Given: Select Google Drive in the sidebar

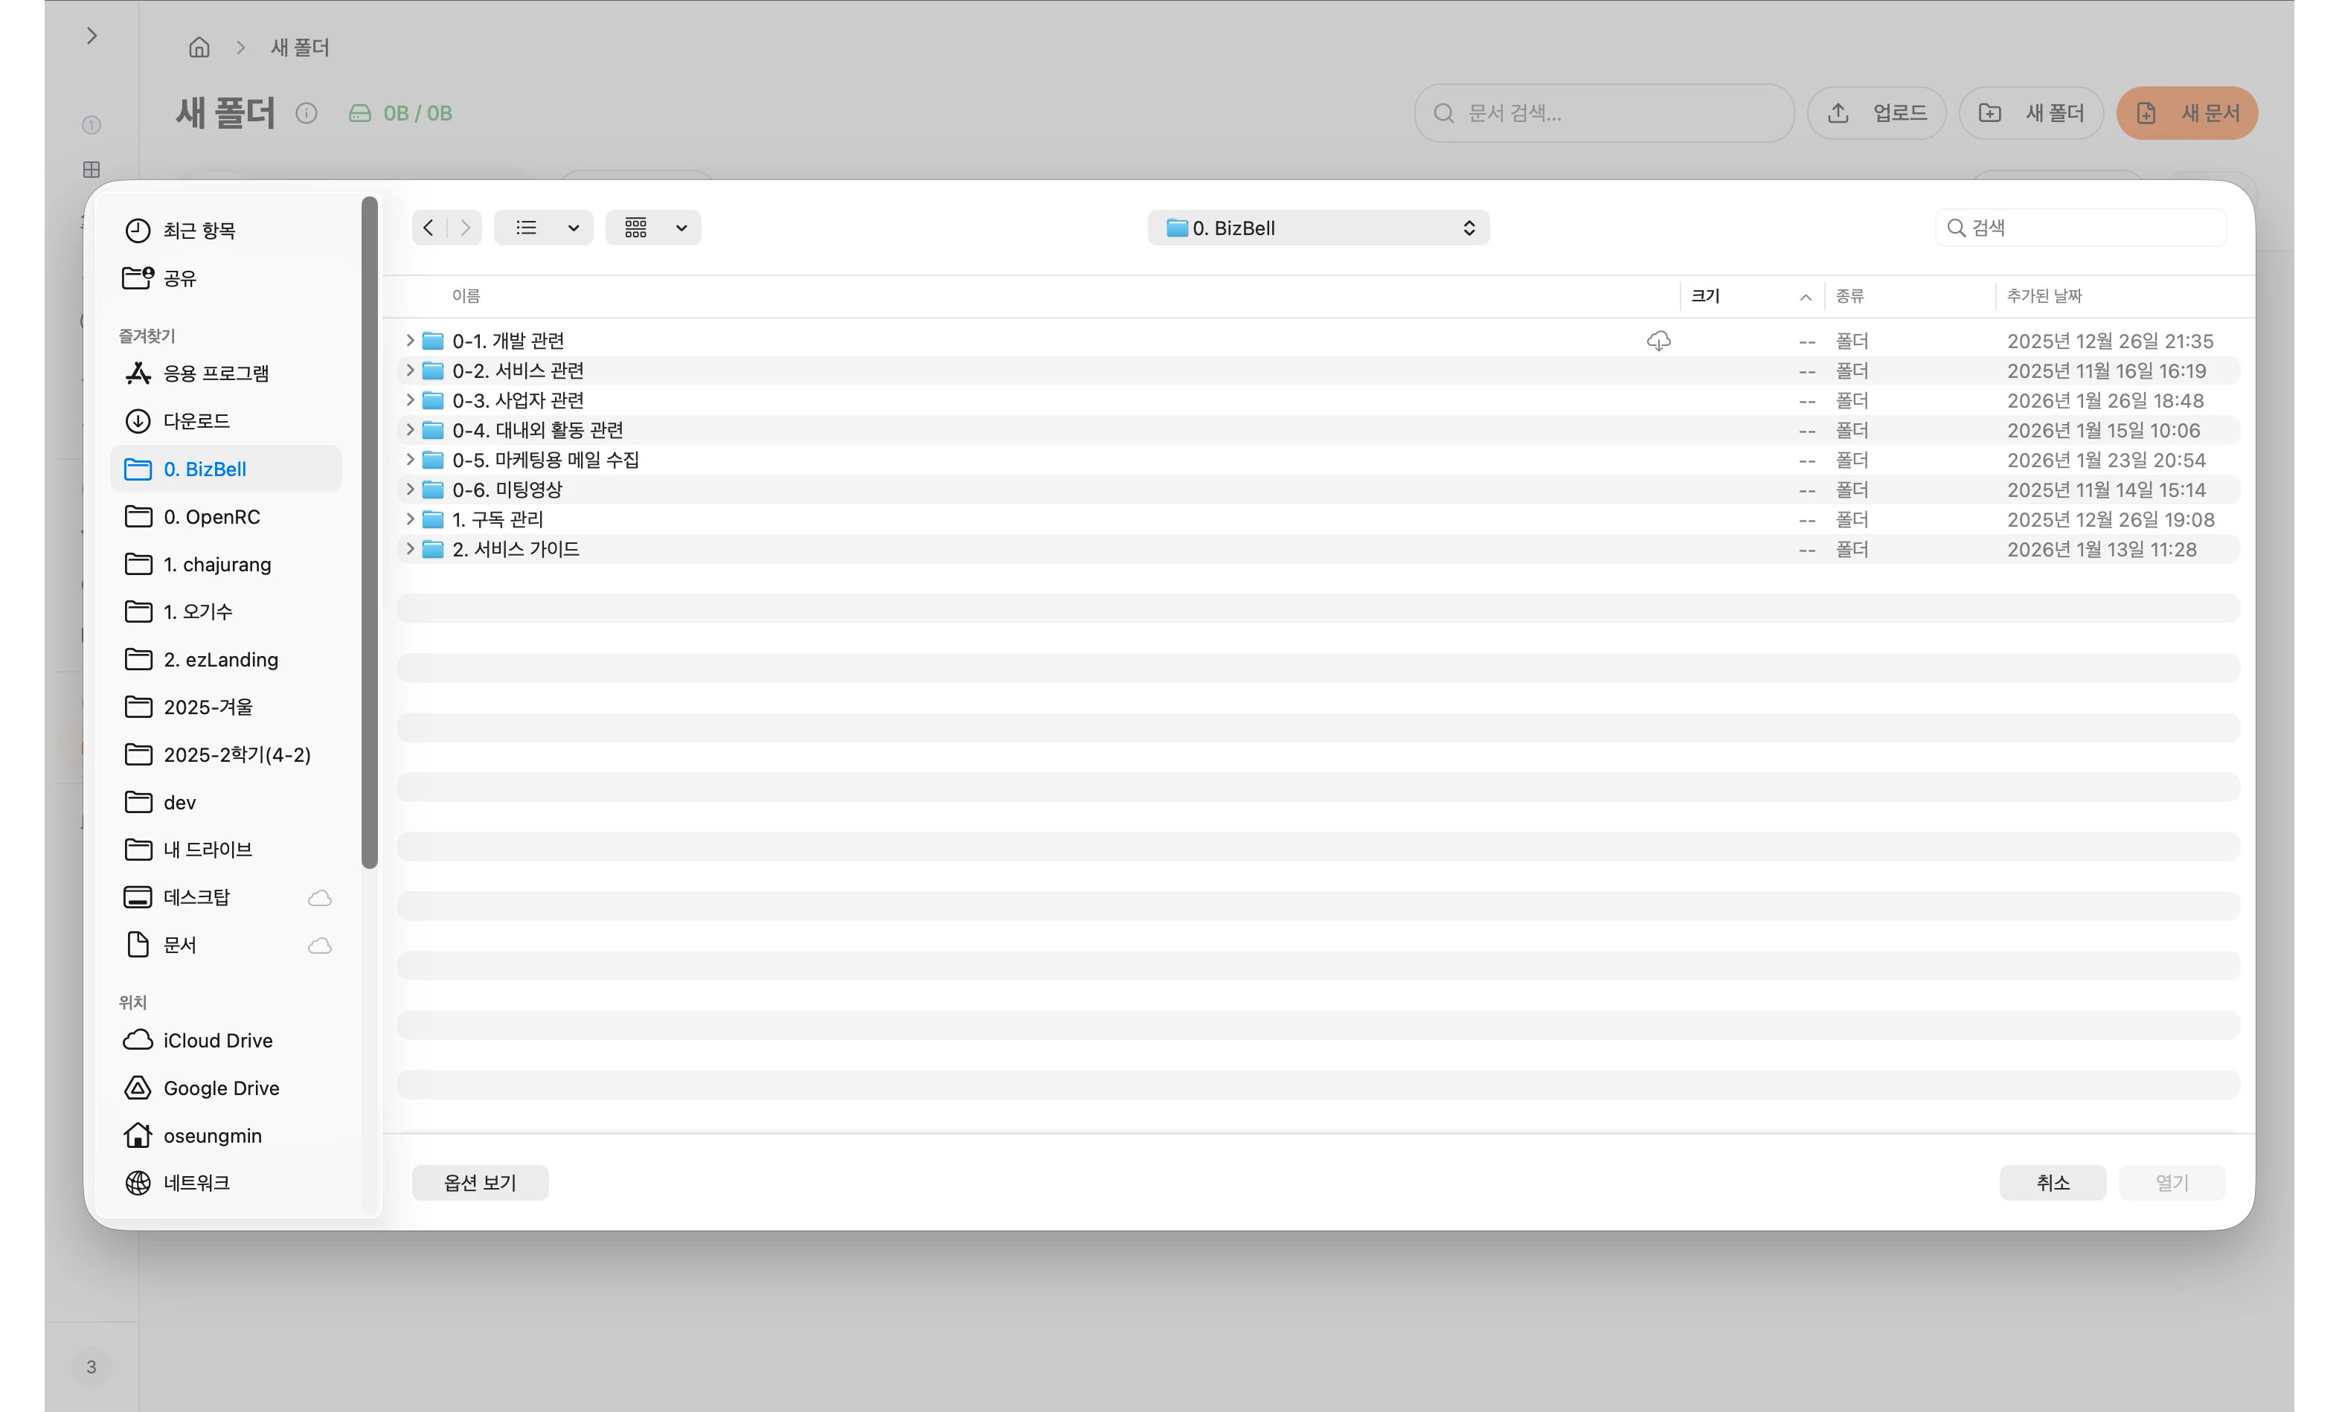Looking at the screenshot, I should (220, 1088).
